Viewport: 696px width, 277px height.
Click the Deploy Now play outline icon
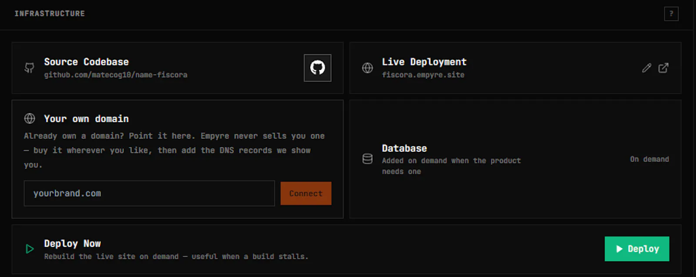click(30, 249)
